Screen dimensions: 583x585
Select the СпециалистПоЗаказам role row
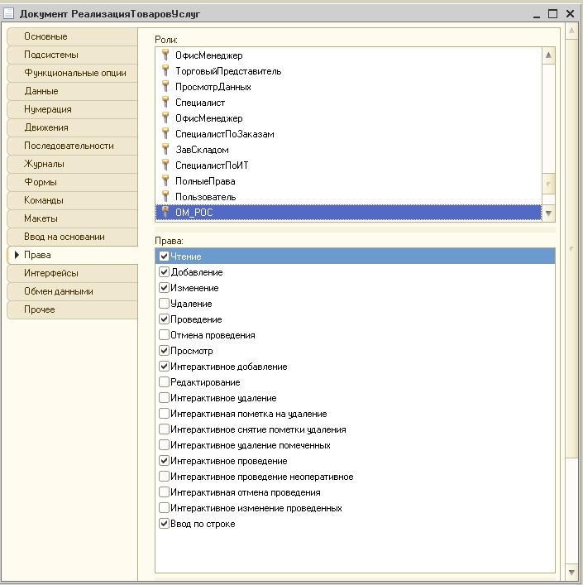click(x=348, y=134)
